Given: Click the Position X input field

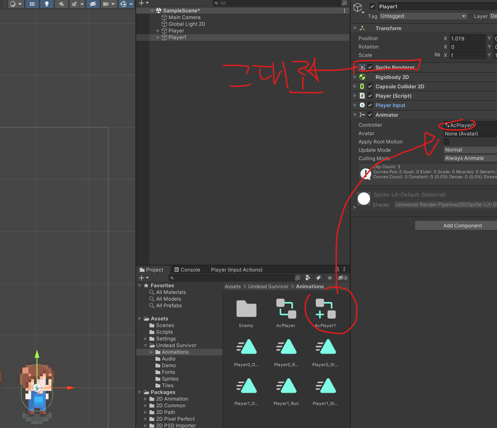Looking at the screenshot, I should coord(467,38).
